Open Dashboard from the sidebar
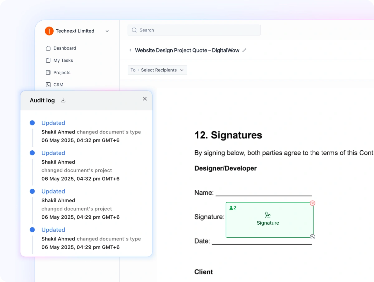 click(61, 48)
